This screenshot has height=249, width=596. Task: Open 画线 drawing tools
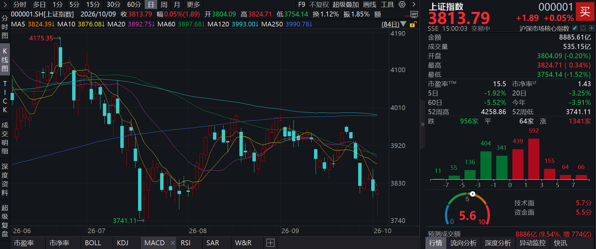click(370, 4)
